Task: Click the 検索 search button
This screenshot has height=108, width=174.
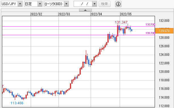Action: 105,4
